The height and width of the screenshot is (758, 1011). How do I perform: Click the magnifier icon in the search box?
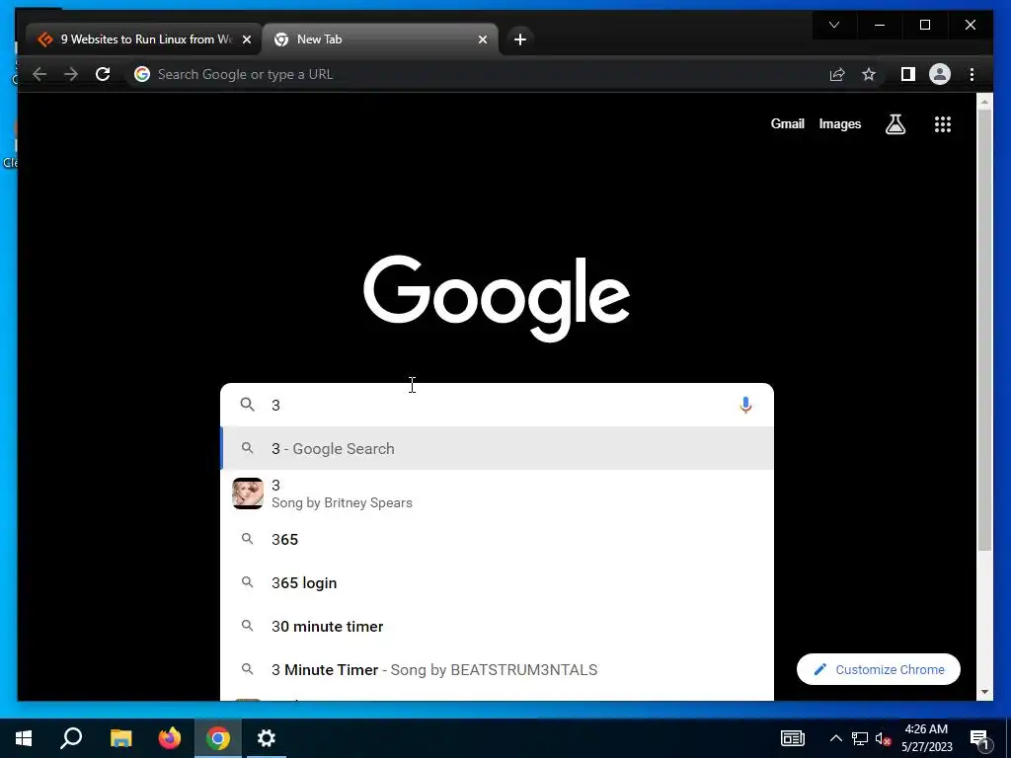click(x=248, y=404)
